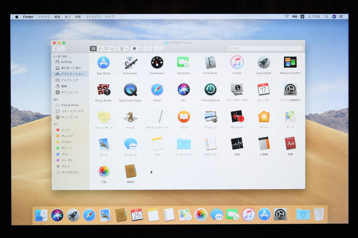Open the group-by arrangement dropdown

point(124,49)
